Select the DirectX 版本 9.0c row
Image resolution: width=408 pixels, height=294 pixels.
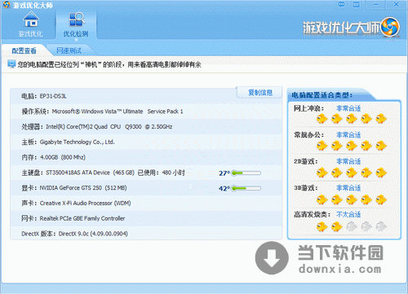tap(146, 234)
